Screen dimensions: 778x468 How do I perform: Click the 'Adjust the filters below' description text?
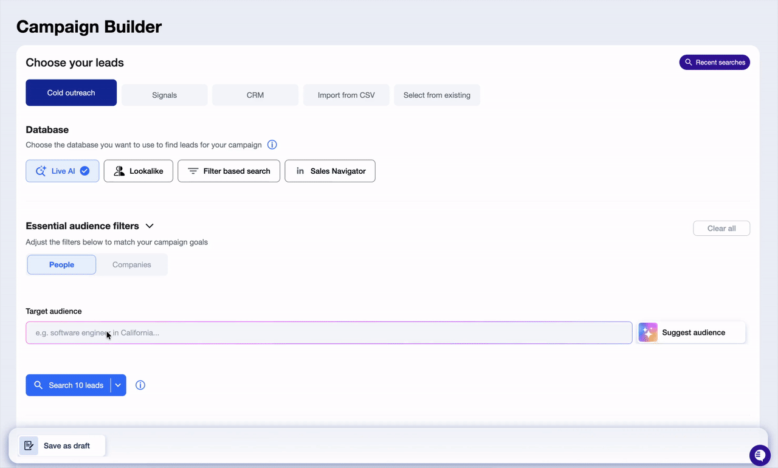click(117, 242)
